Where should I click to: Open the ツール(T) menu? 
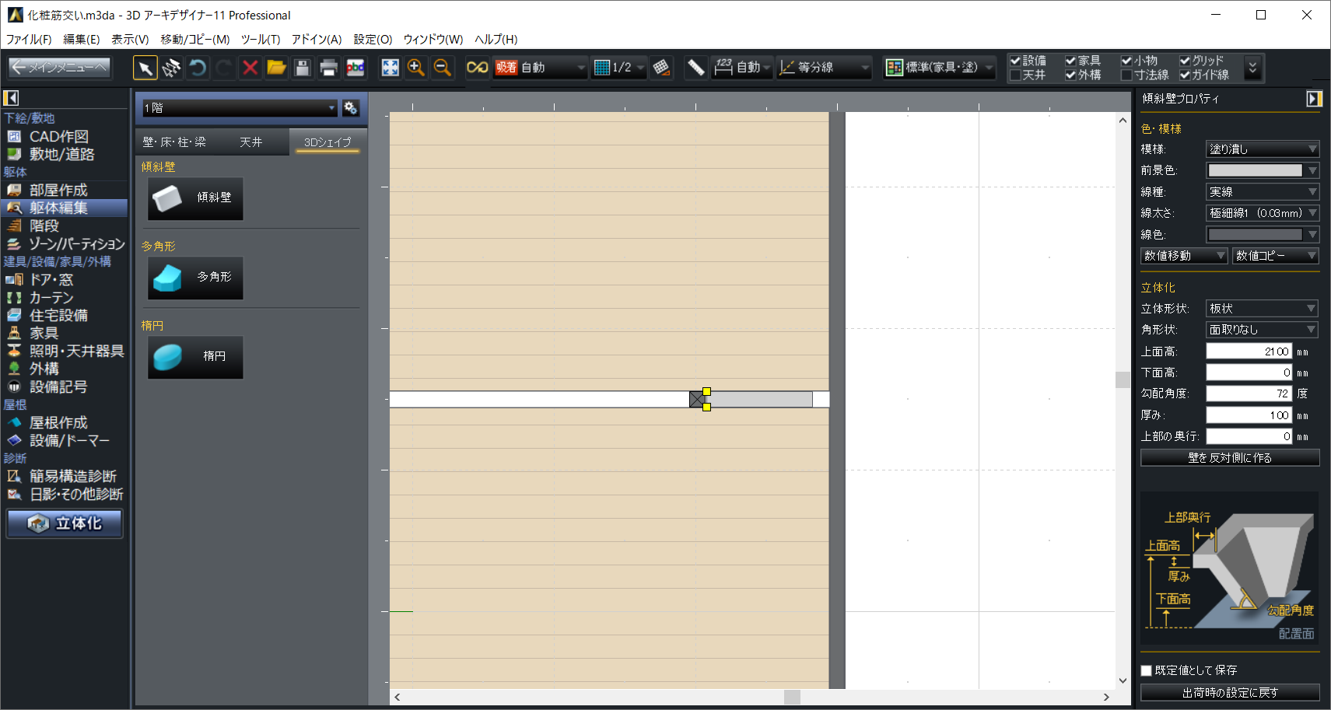coord(260,39)
